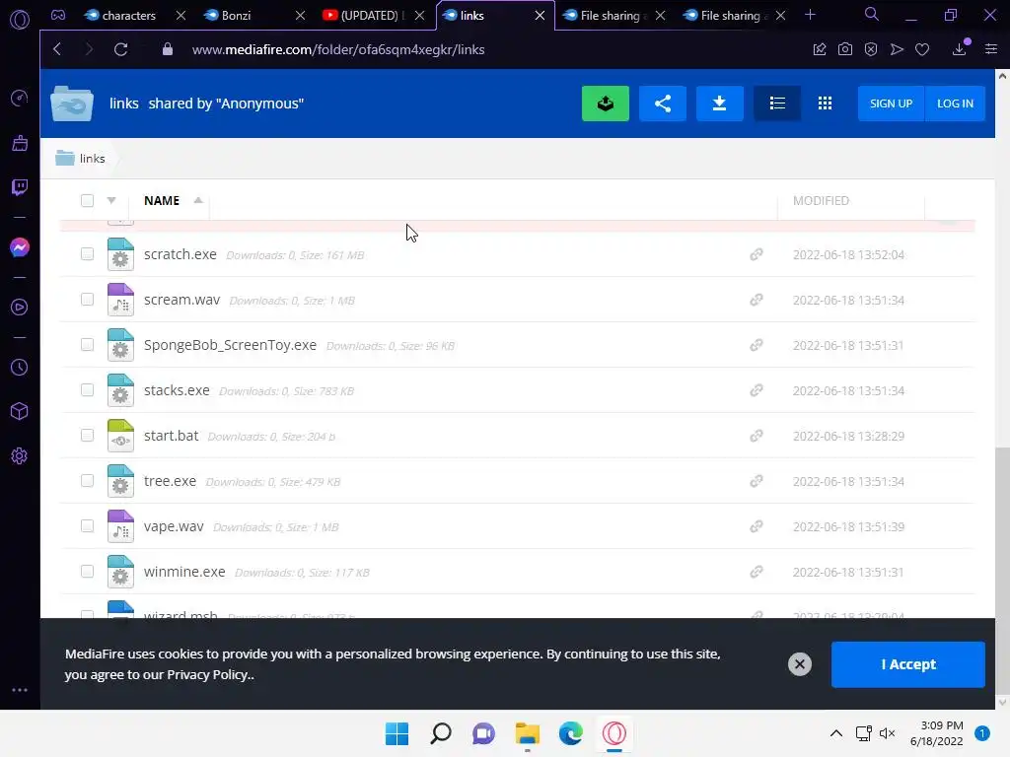Open the GX Cleaner icon in sidebar

tap(20, 143)
